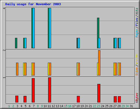Viewport: 140px width, 109px height.
Task: Select day '11' on the x-axis
Action: pyautogui.click(x=49, y=106)
